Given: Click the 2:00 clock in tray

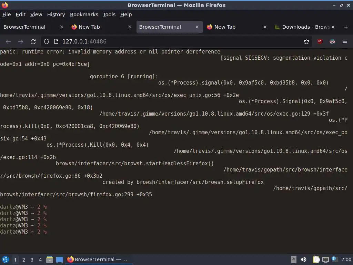Looking at the screenshot, I should point(346,259).
